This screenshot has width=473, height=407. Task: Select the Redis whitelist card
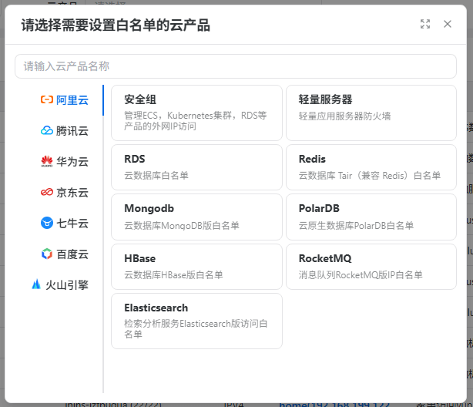coord(371,166)
